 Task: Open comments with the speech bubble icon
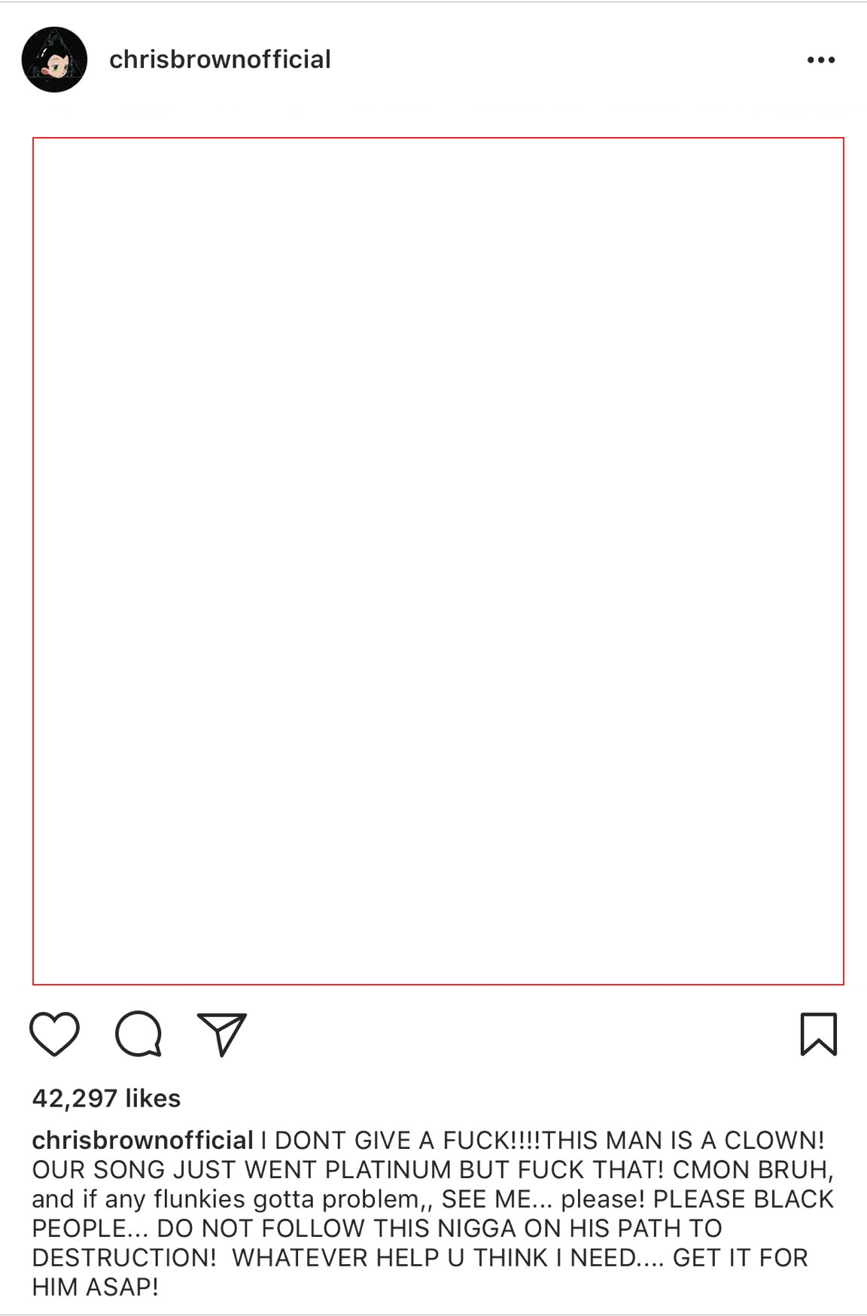click(x=138, y=1034)
